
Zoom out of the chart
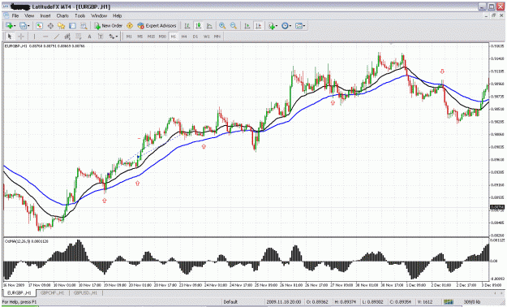click(x=234, y=26)
